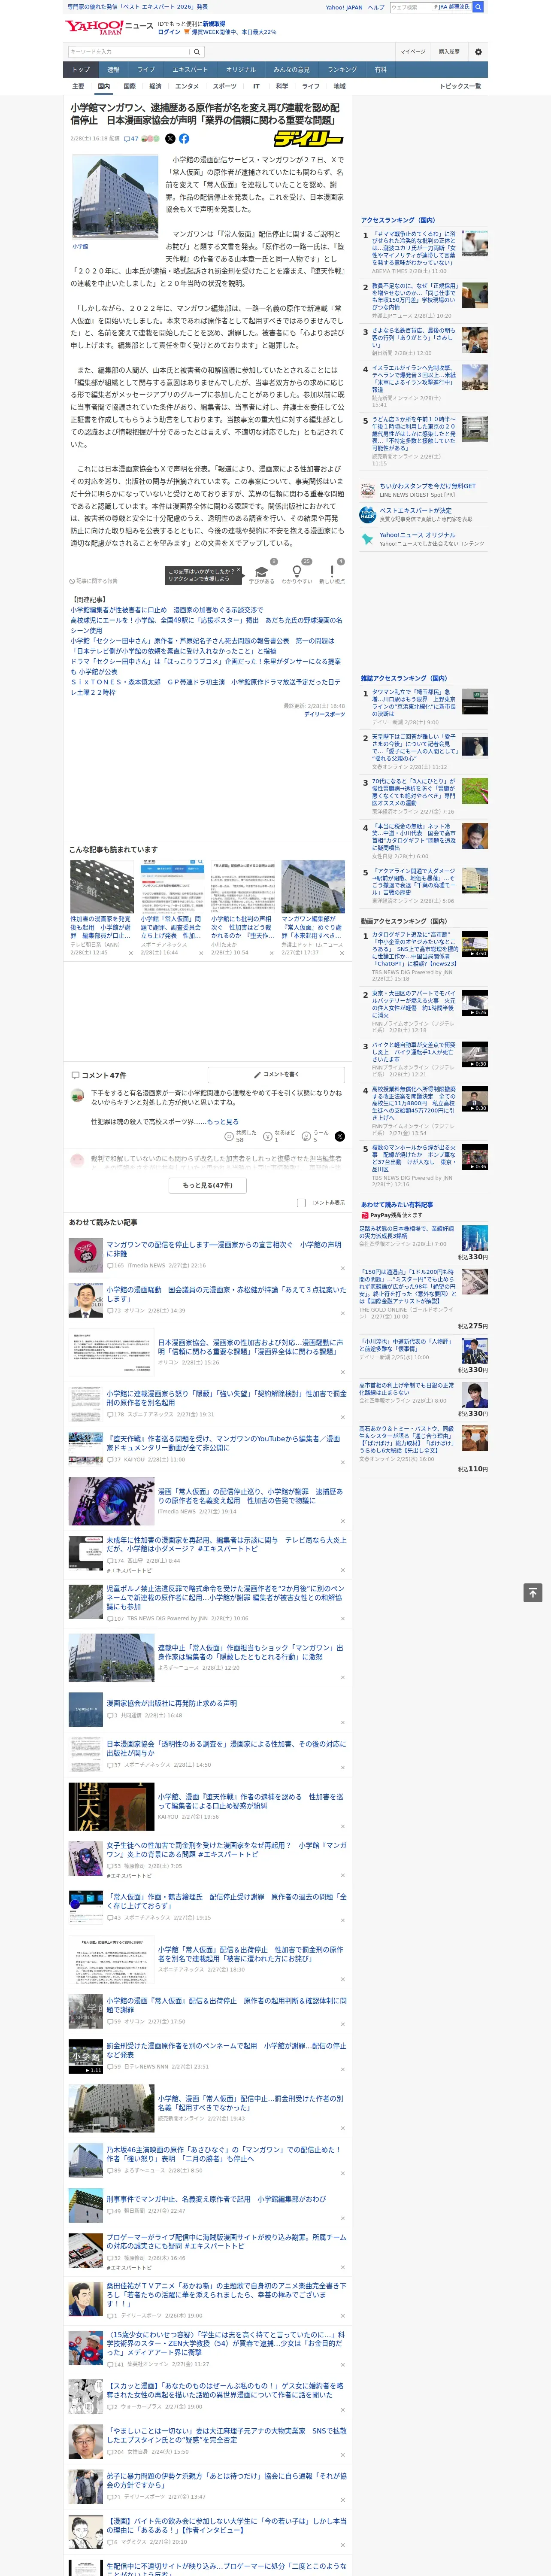Click the keyword search magnifier button
Screen dimensions: 551x2576
[197, 52]
